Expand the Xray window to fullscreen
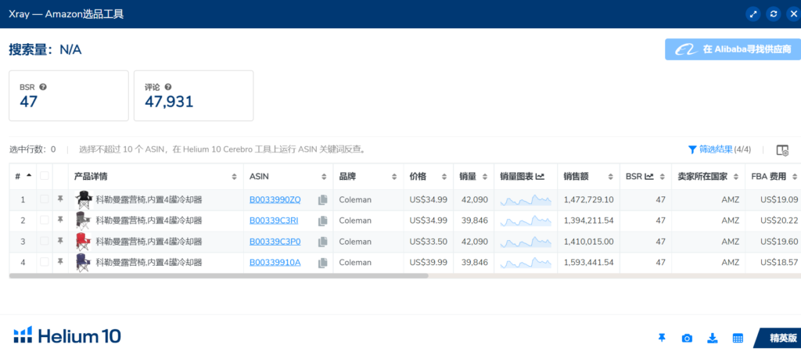This screenshot has height=355, width=801. click(x=754, y=14)
